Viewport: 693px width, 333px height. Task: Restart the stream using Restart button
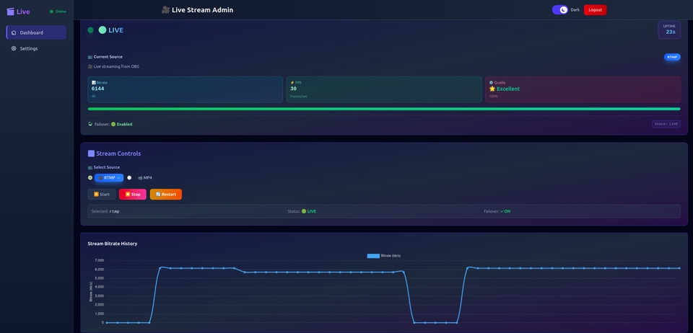pos(166,194)
